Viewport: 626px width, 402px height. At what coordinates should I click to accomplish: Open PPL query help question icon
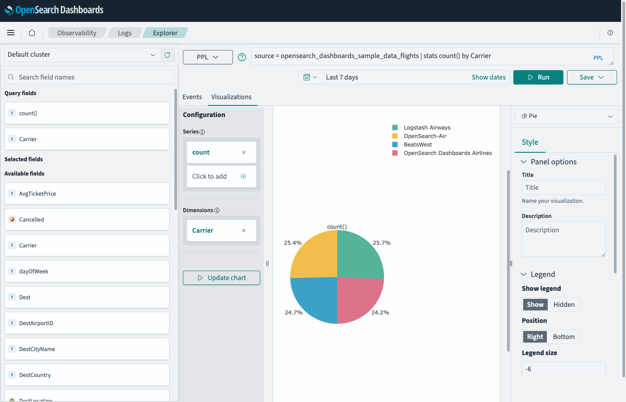[242, 57]
